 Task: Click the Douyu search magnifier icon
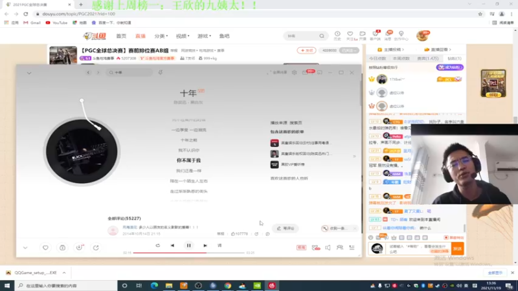(x=321, y=36)
